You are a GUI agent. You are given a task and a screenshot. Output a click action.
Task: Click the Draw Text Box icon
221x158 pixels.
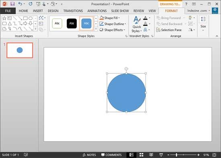pos(41,24)
